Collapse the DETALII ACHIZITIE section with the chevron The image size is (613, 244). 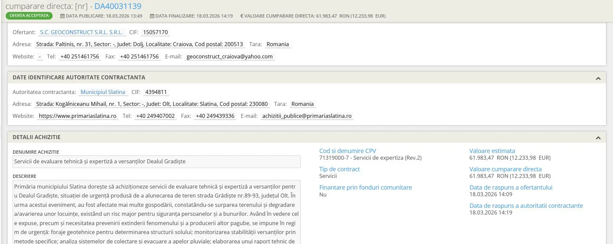coord(598,138)
